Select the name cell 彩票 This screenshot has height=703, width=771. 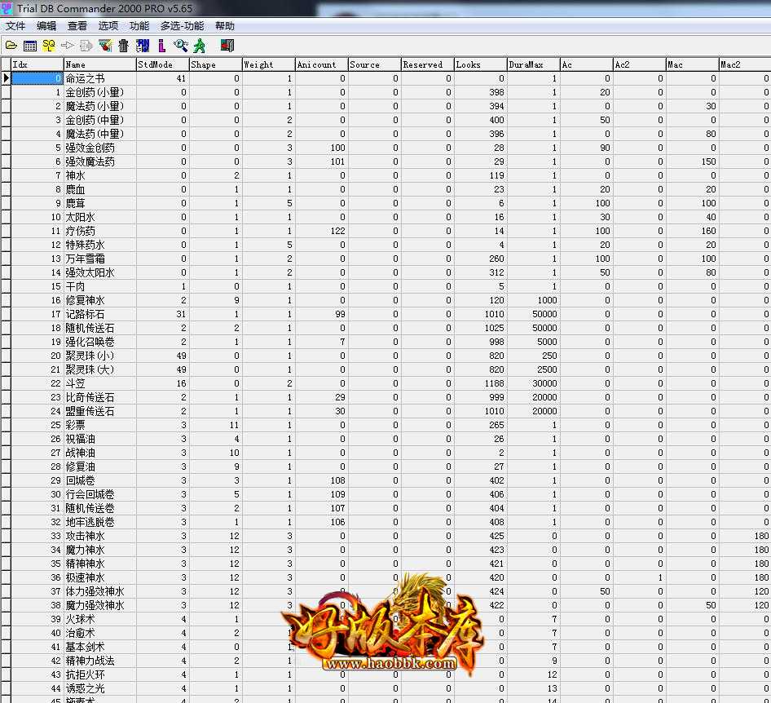pyautogui.click(x=99, y=425)
